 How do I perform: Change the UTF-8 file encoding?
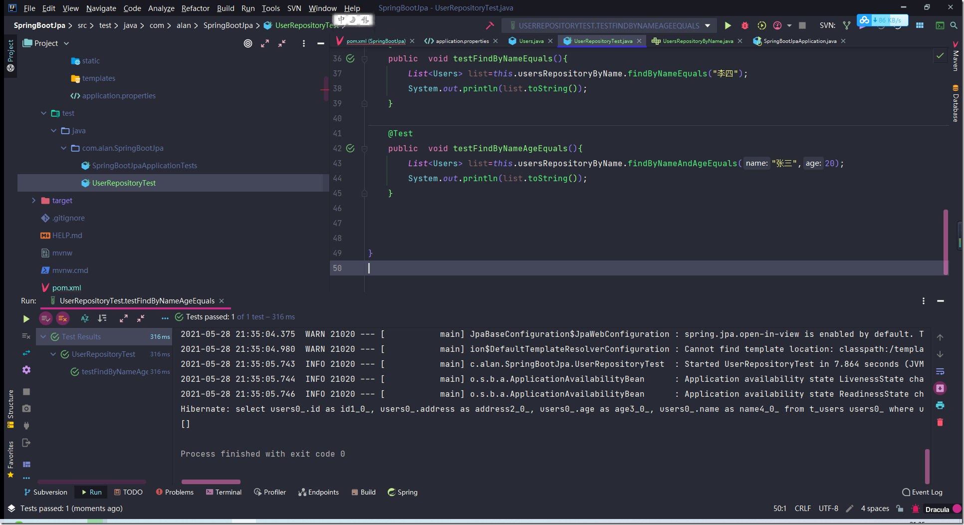pyautogui.click(x=828, y=509)
